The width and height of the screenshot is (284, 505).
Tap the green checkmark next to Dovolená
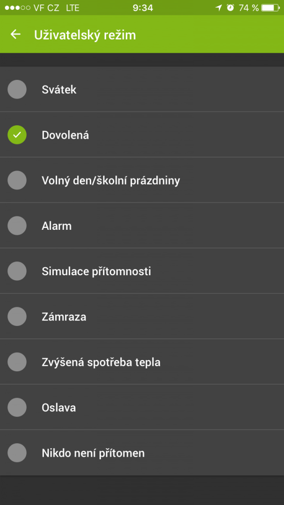[x=17, y=135]
